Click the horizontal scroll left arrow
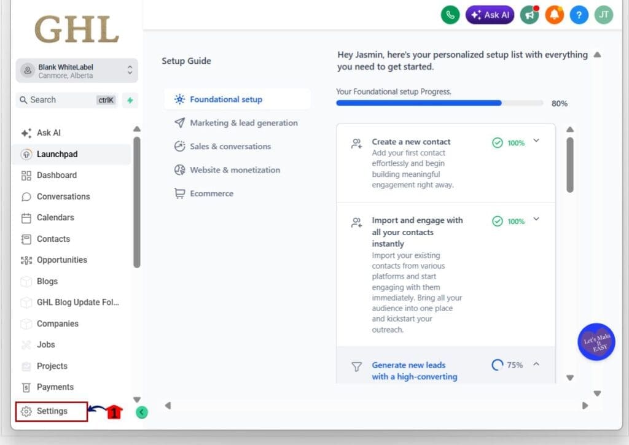 [x=168, y=406]
